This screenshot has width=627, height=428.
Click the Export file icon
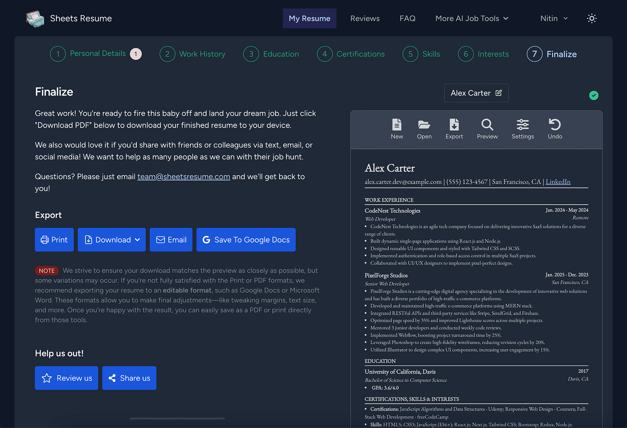pos(454,124)
